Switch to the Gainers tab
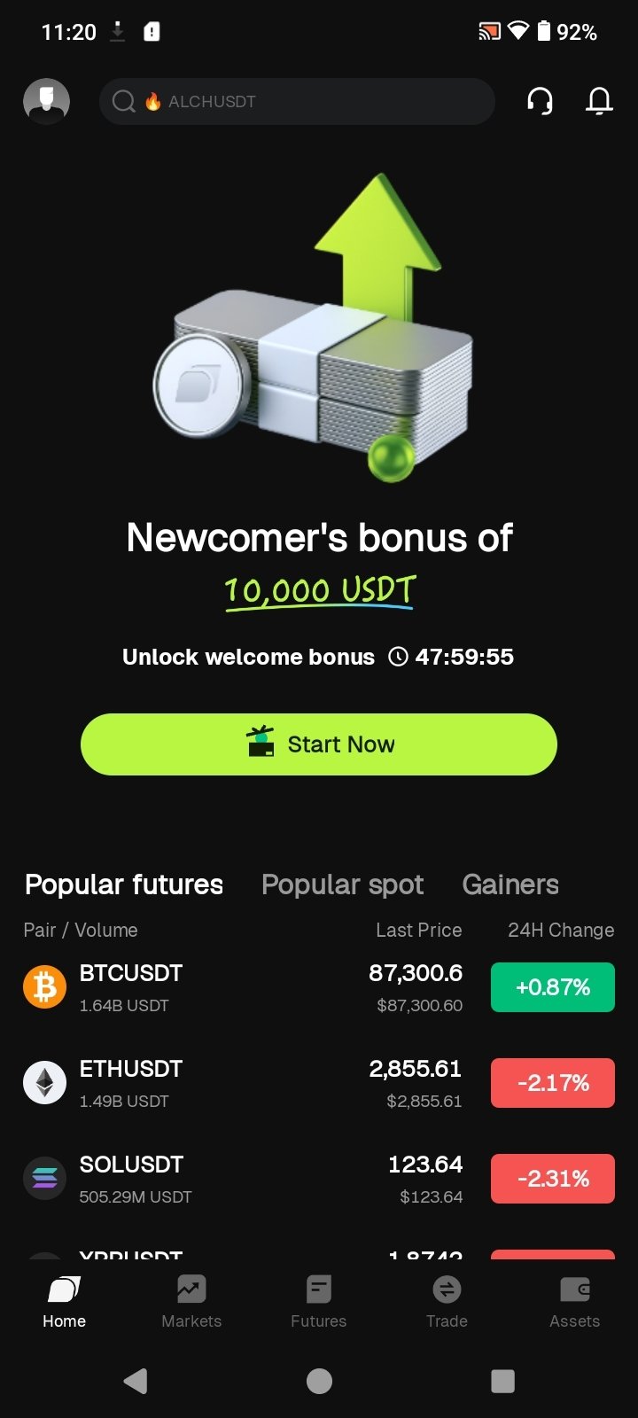Viewport: 638px width, 1418px height. [510, 884]
